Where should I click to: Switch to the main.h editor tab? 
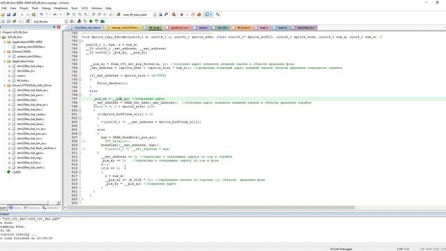281,28
